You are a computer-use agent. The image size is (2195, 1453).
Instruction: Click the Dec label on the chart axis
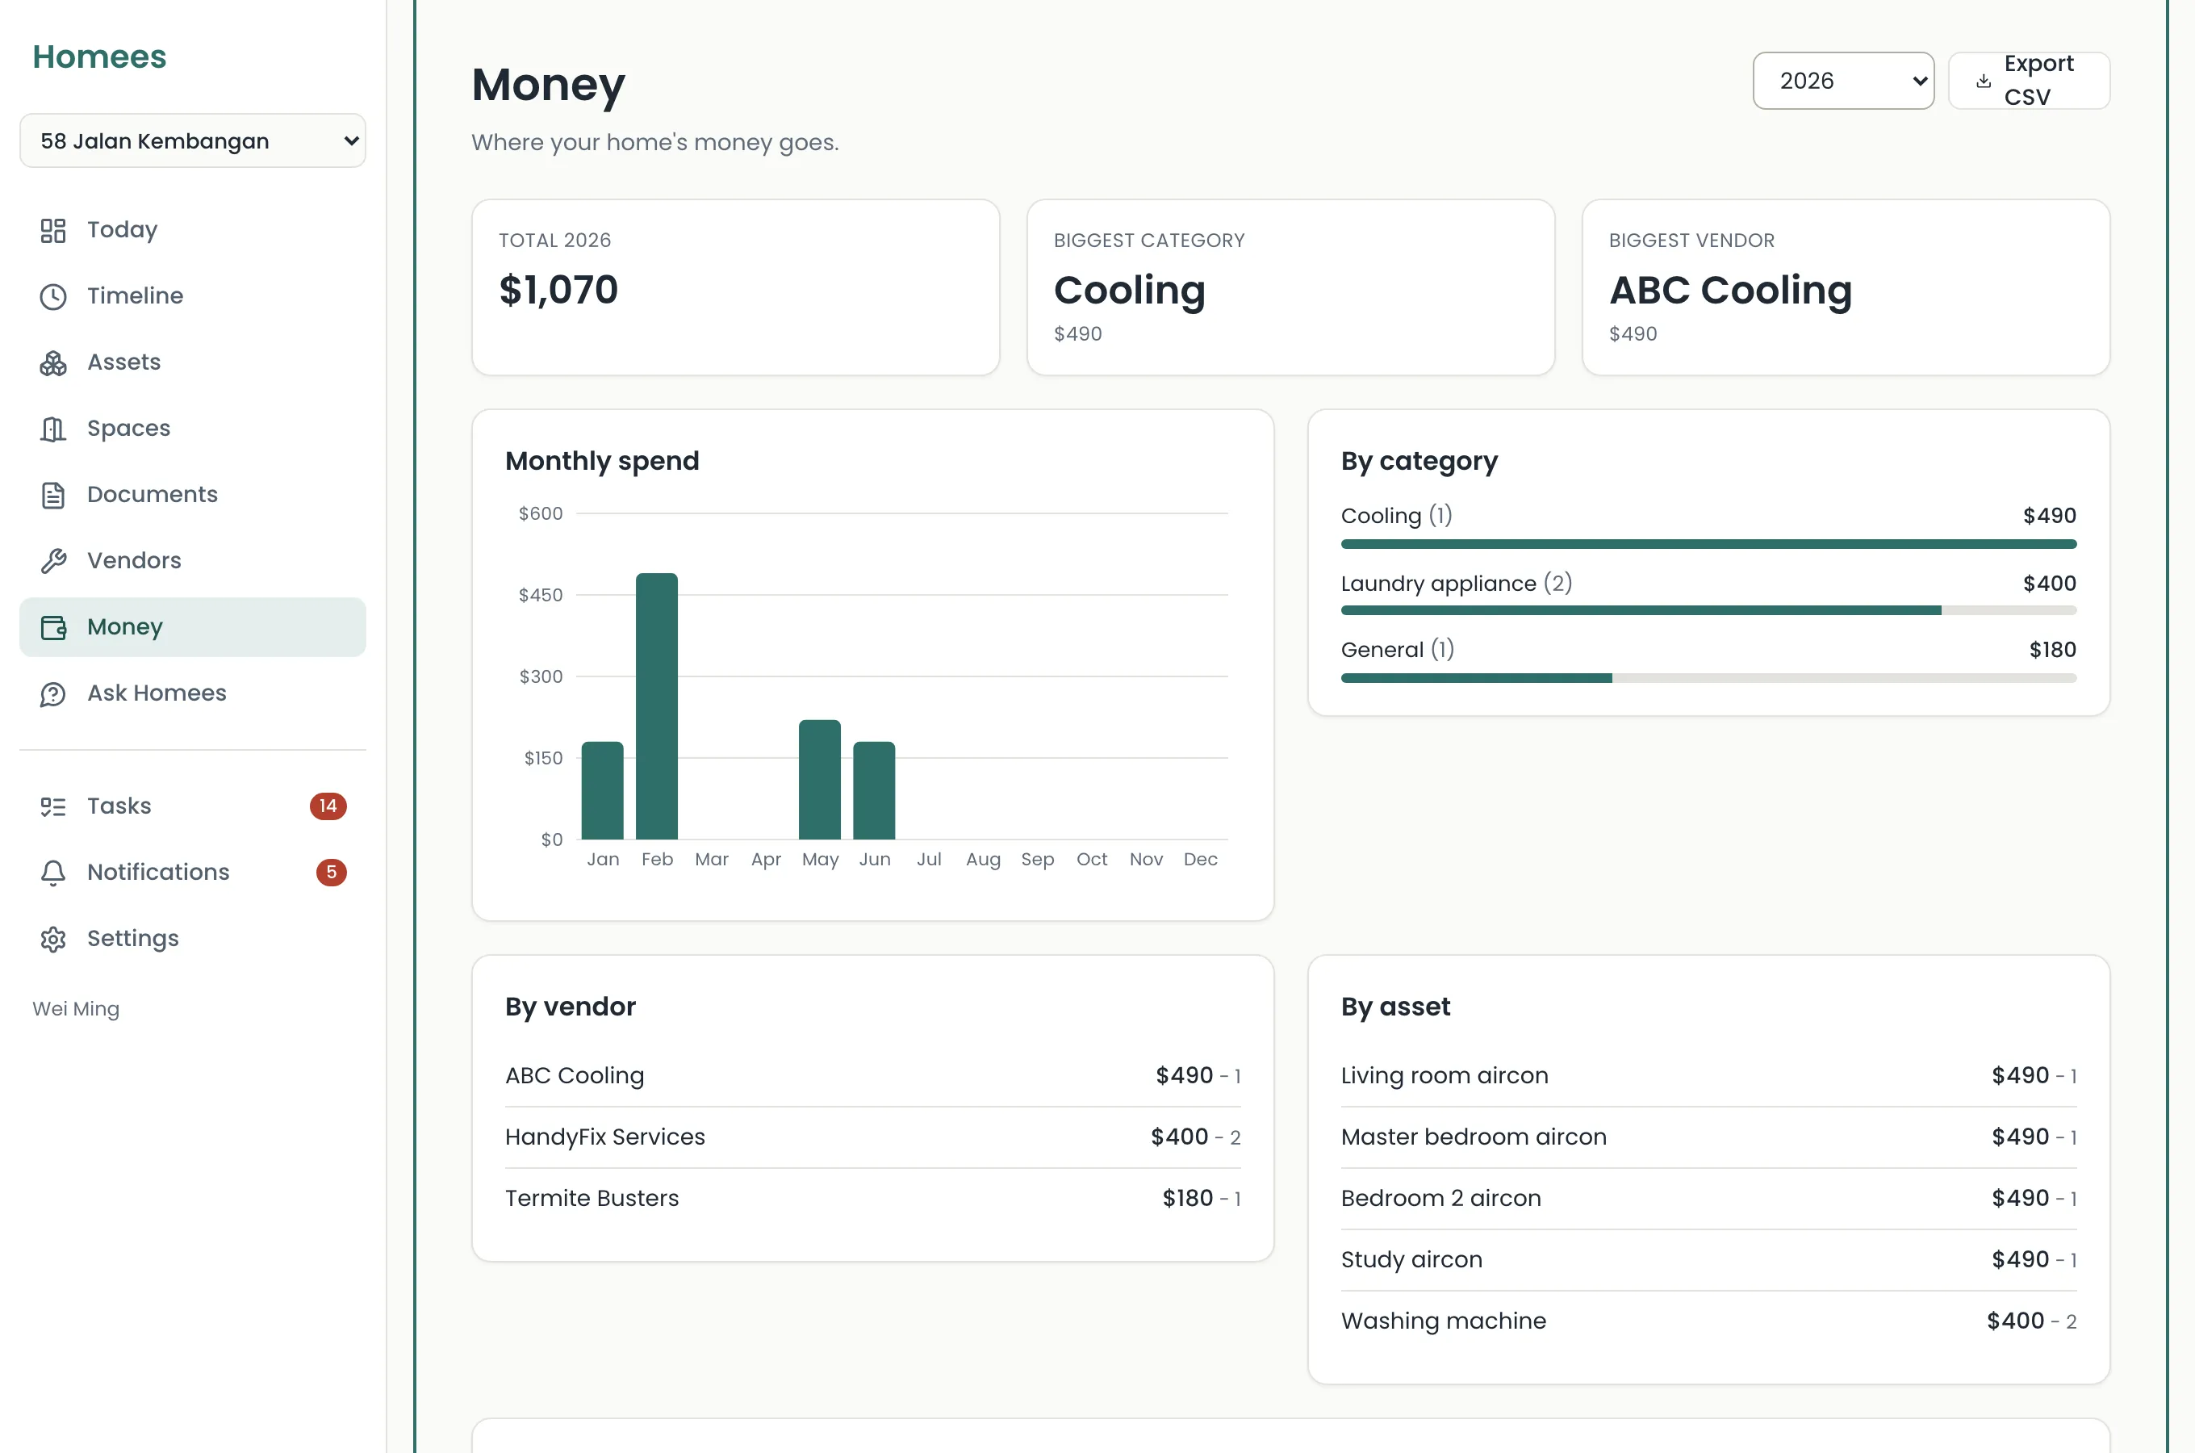[x=1200, y=860]
